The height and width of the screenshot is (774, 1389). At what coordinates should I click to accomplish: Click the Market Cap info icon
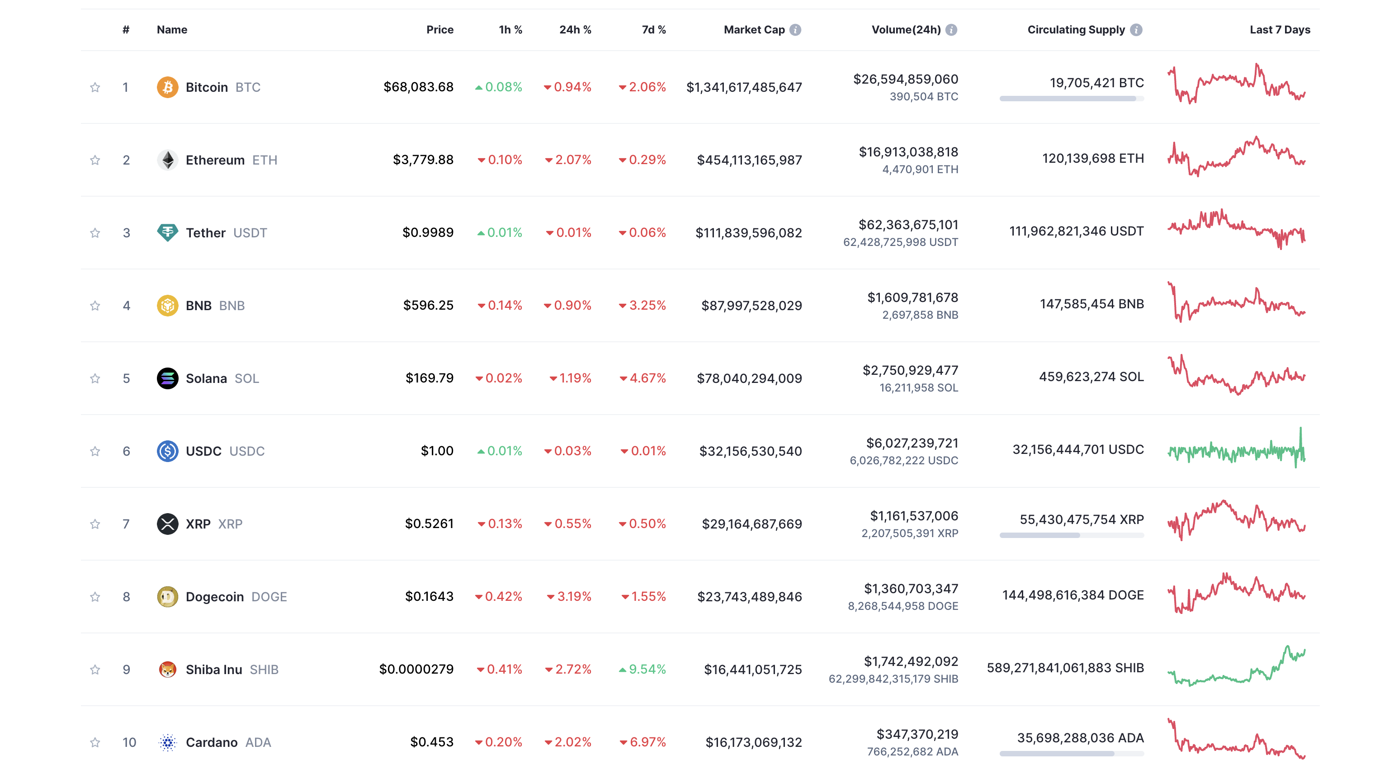coord(795,30)
